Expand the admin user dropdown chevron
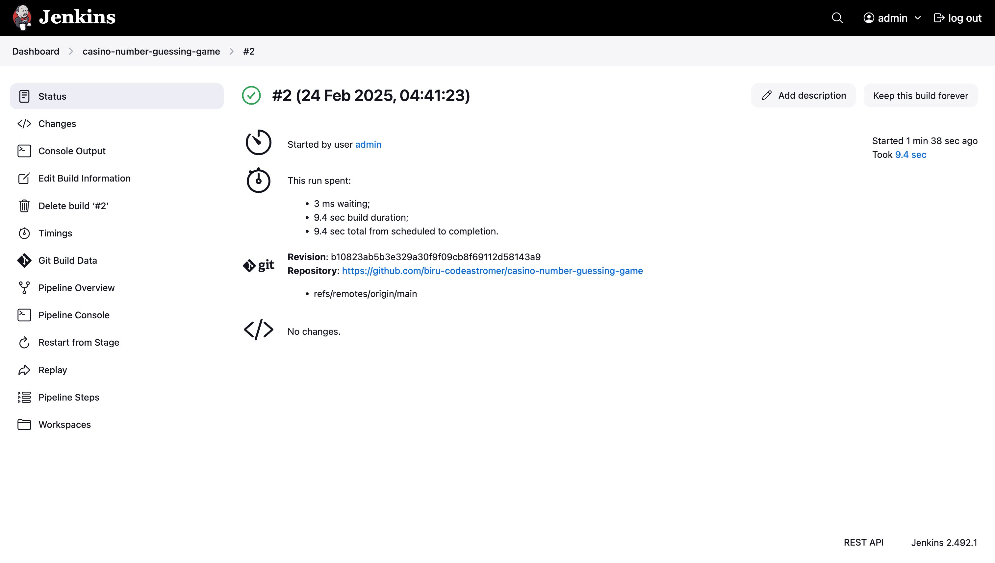Screen dimensions: 995x563 click(x=918, y=18)
